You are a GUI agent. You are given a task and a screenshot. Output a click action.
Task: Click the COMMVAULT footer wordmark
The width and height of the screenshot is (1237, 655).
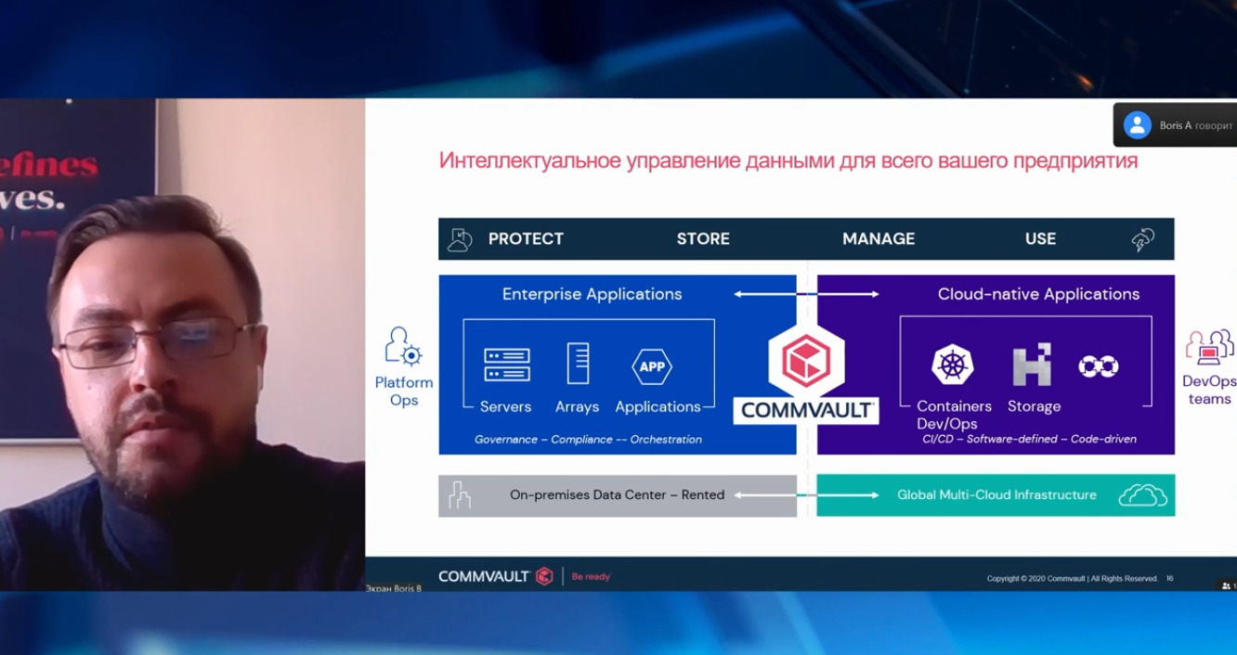(483, 577)
